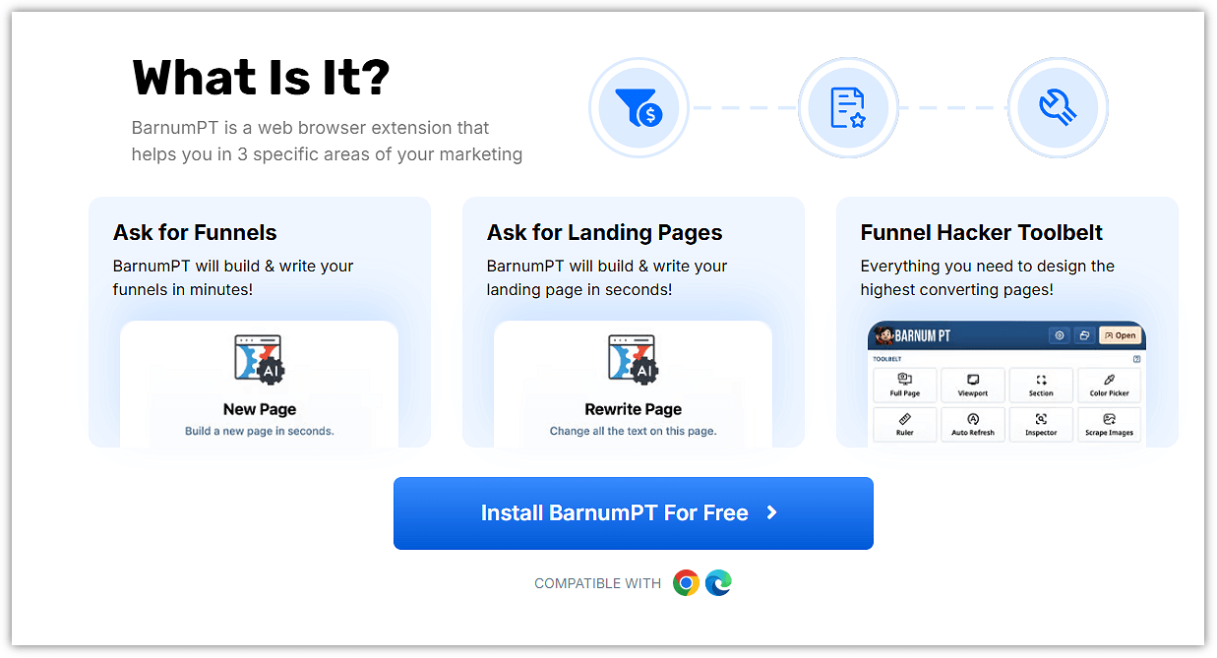Click the landing page document star icon

847,107
